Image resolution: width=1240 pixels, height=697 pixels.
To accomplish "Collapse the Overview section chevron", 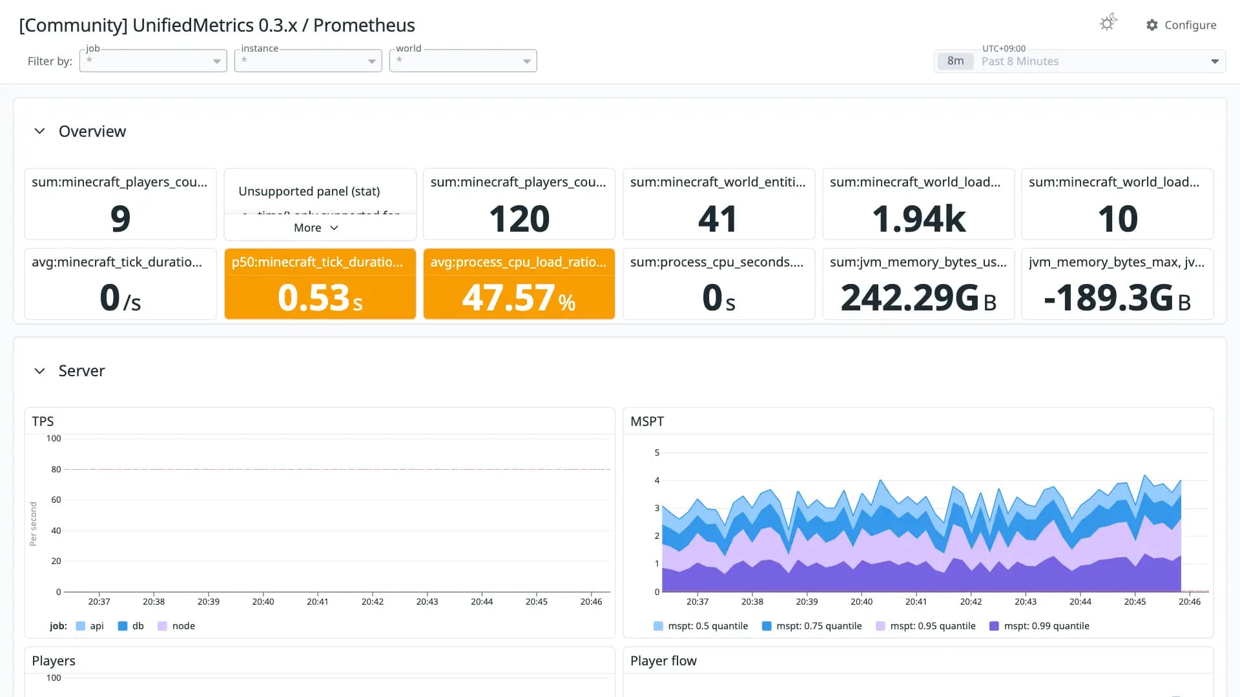I will pyautogui.click(x=39, y=131).
